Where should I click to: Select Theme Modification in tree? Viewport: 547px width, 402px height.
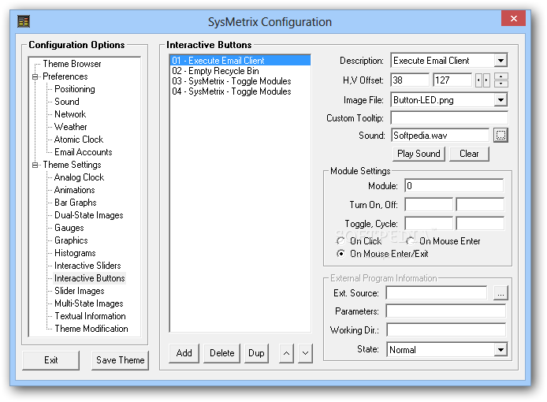point(91,329)
